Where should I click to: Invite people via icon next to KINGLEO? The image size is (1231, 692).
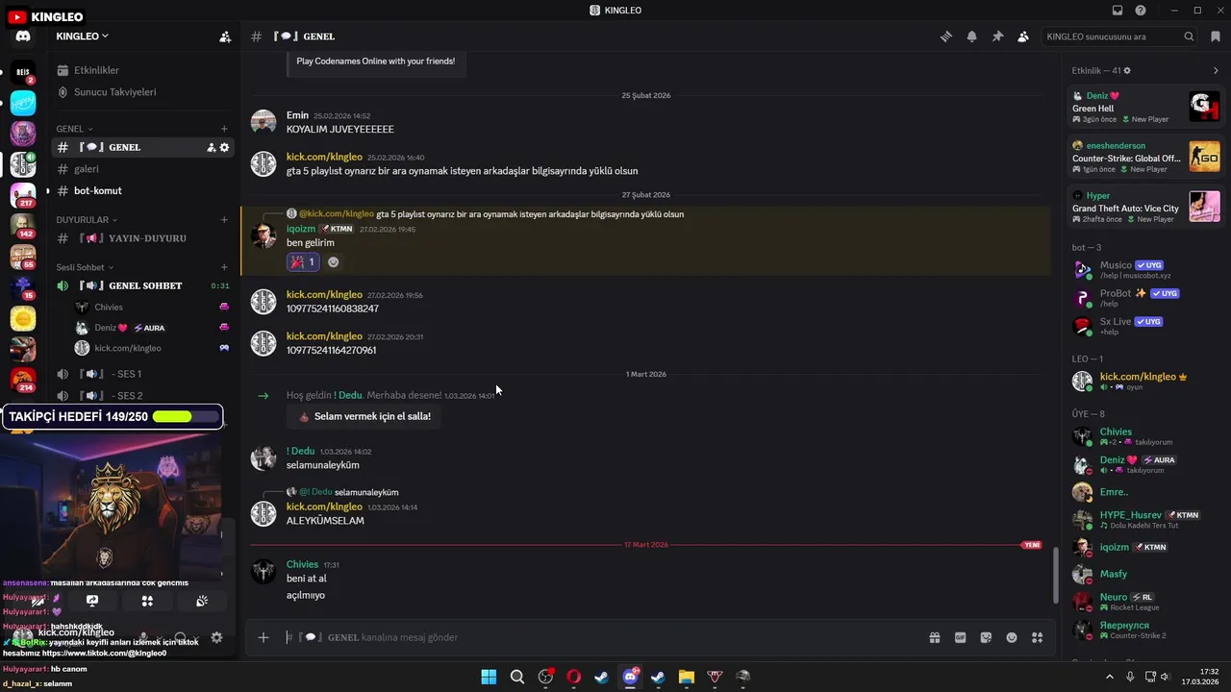point(225,37)
